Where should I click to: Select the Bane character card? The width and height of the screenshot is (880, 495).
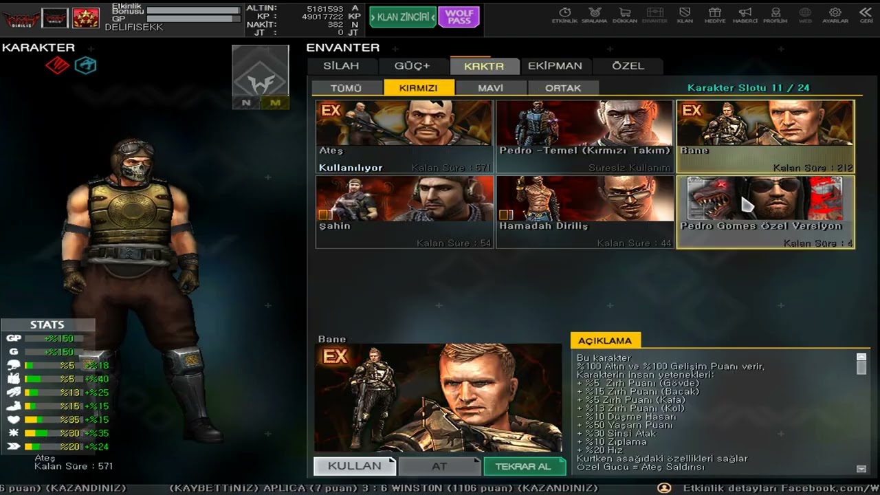[x=765, y=137]
